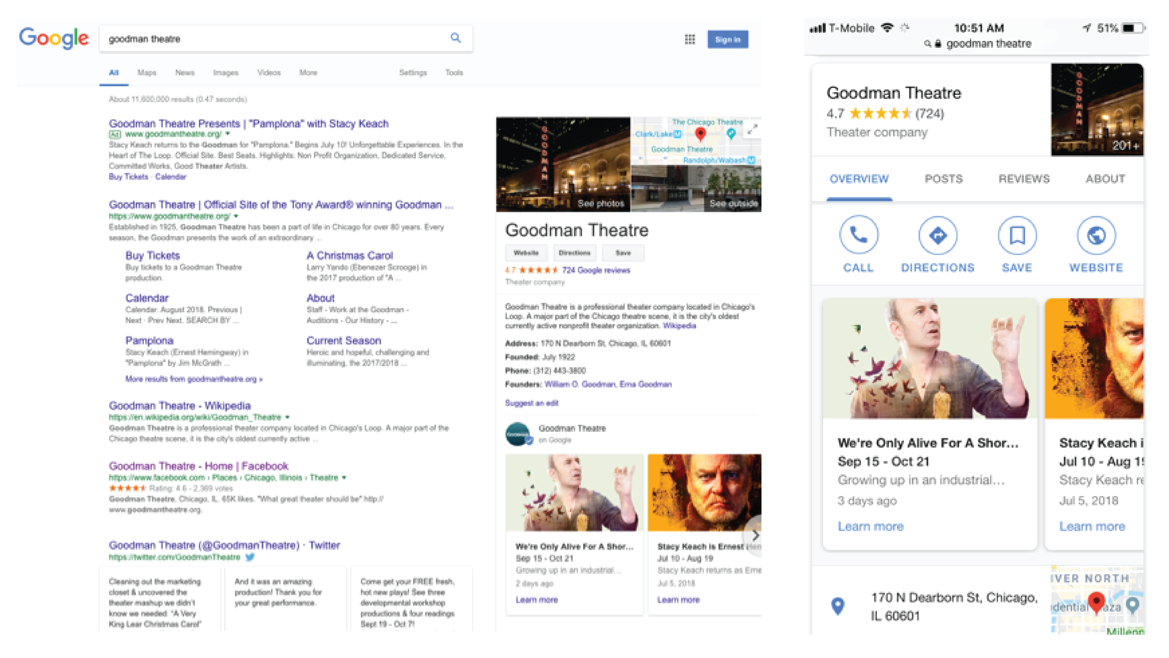Image resolution: width=1169 pixels, height=658 pixels.
Task: Click the Save button in knowledge panel
Action: tap(623, 253)
